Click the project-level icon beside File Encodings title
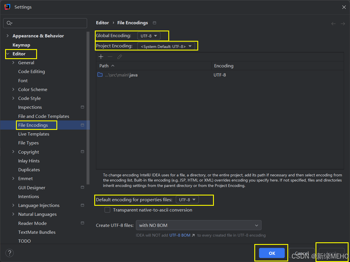This screenshot has height=262, width=350. [x=154, y=23]
